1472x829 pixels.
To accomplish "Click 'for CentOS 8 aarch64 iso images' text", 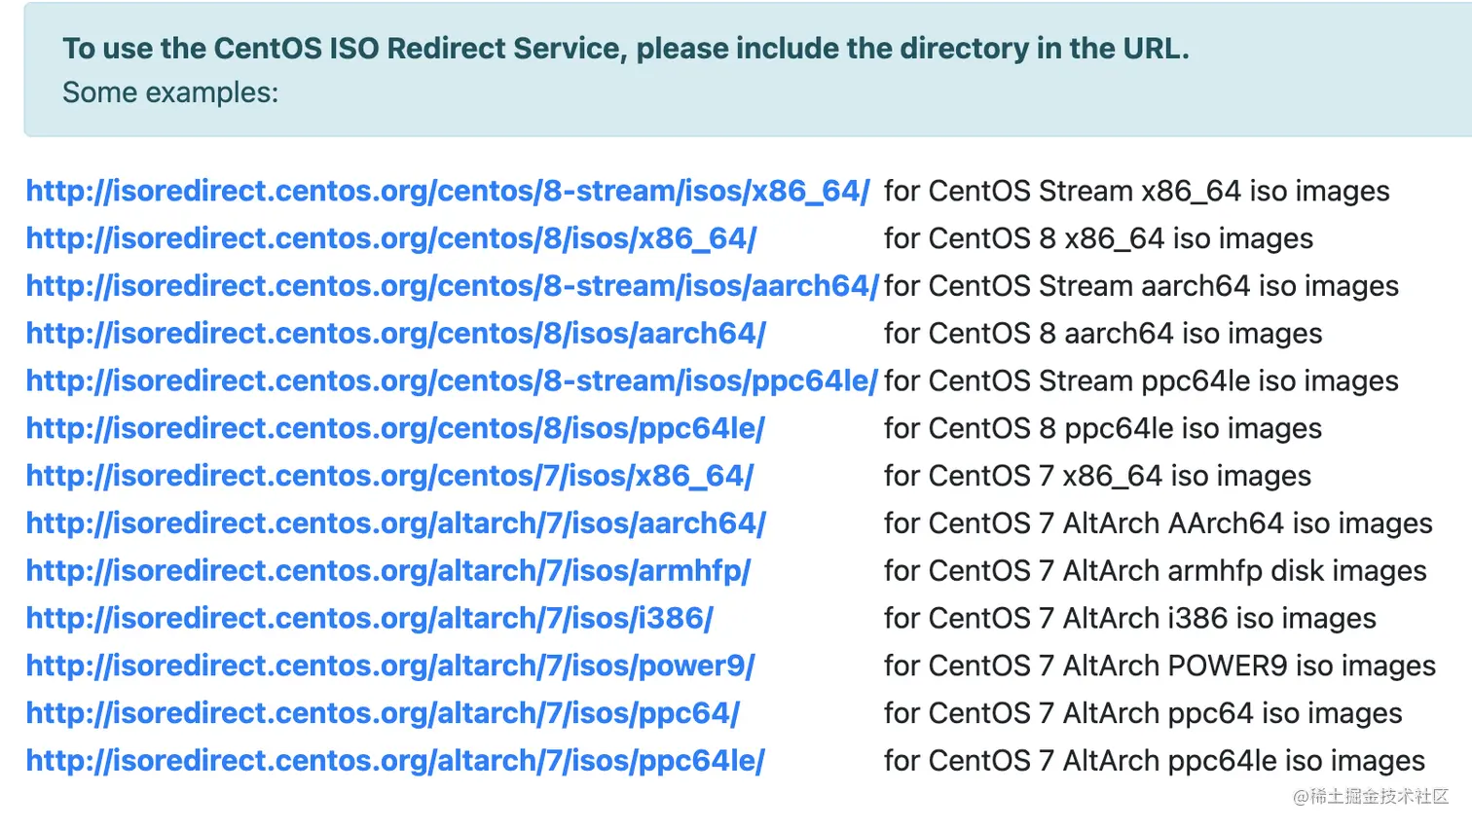I will (x=1103, y=334).
